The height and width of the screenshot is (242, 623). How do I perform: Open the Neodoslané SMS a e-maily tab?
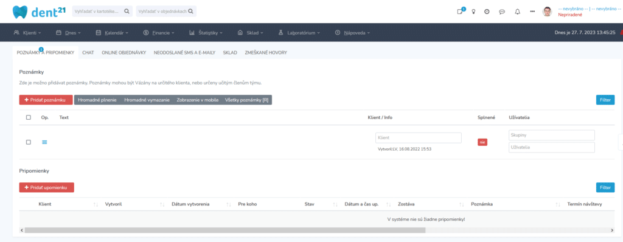pos(185,52)
